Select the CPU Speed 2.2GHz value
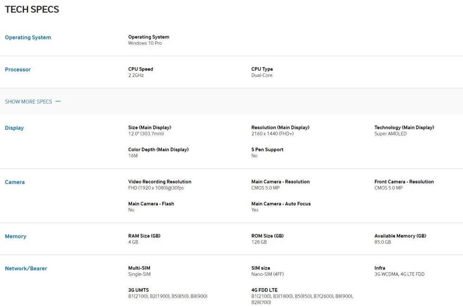This screenshot has height=307, width=463. pyautogui.click(x=136, y=75)
